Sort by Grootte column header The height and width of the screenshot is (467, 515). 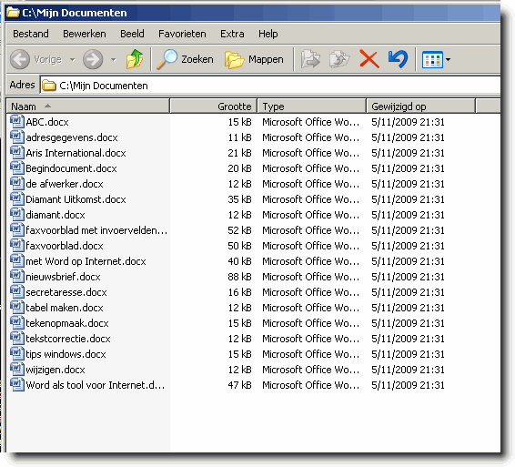[x=214, y=107]
